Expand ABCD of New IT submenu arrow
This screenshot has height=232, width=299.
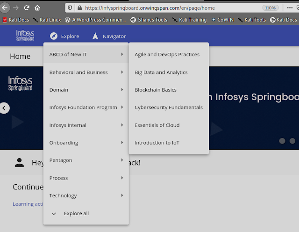point(122,54)
